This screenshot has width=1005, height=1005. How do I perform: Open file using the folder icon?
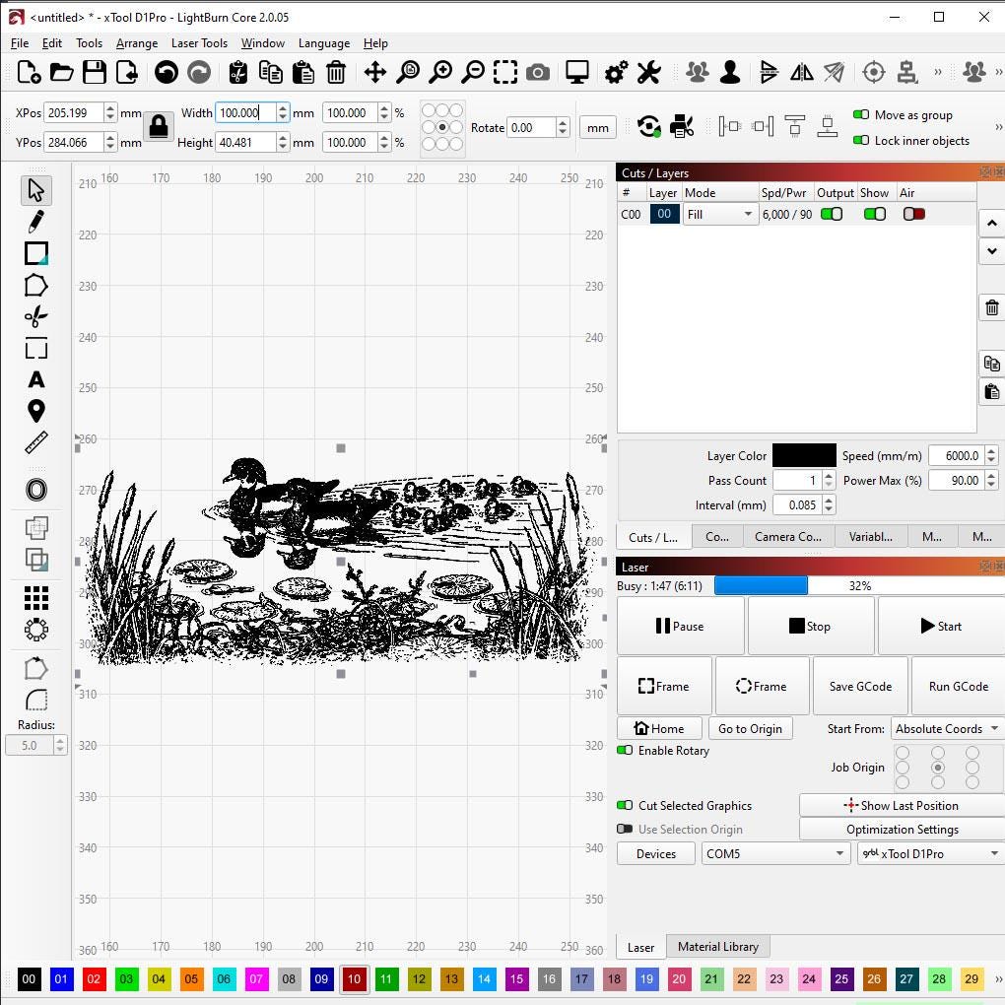point(61,73)
